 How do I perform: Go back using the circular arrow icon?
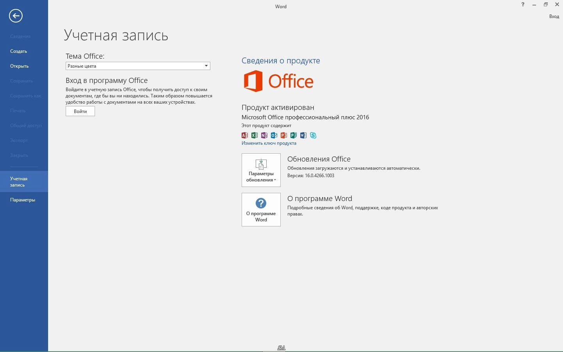[x=16, y=16]
